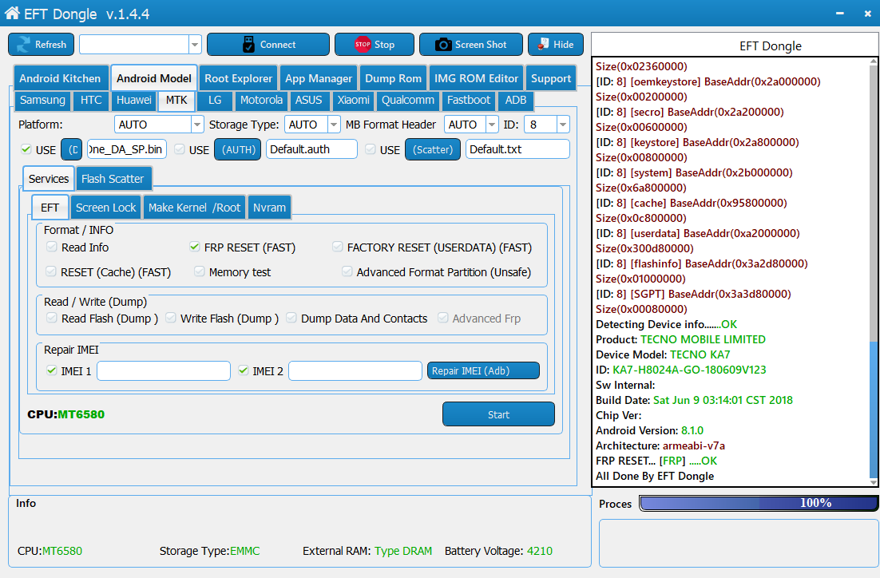This screenshot has width=880, height=578.
Task: Click the DA_SP.bin file field
Action: tap(127, 149)
